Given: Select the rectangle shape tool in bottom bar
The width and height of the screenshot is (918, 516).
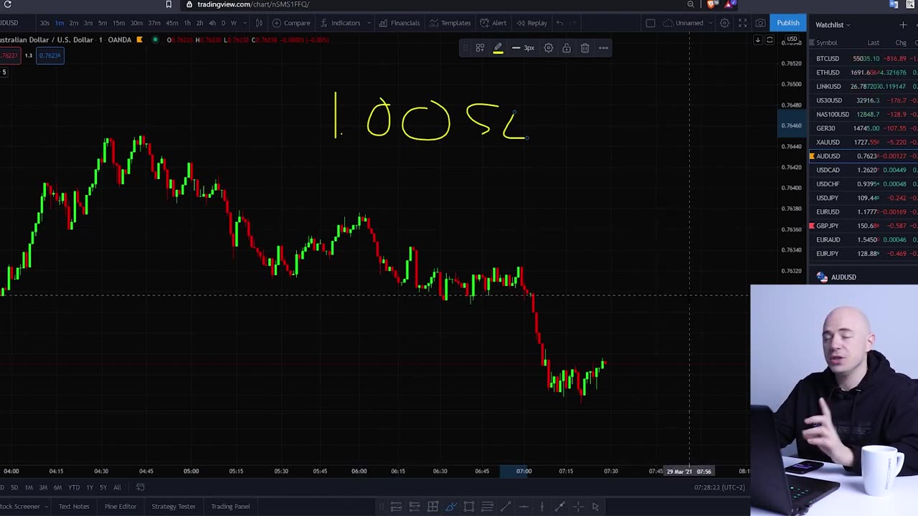Looking at the screenshot, I should point(468,507).
